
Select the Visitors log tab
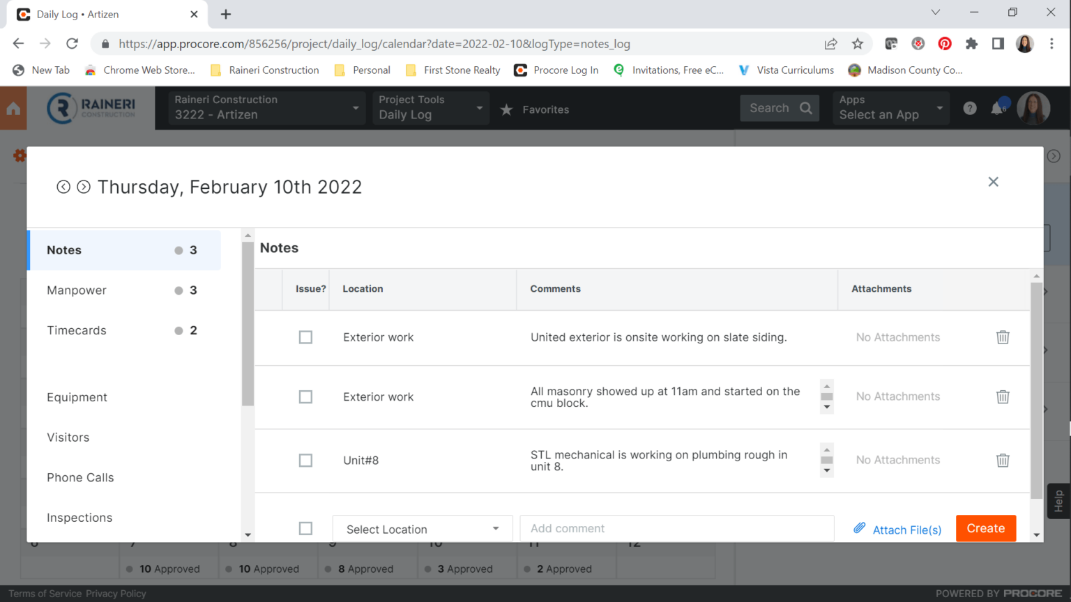pyautogui.click(x=124, y=438)
